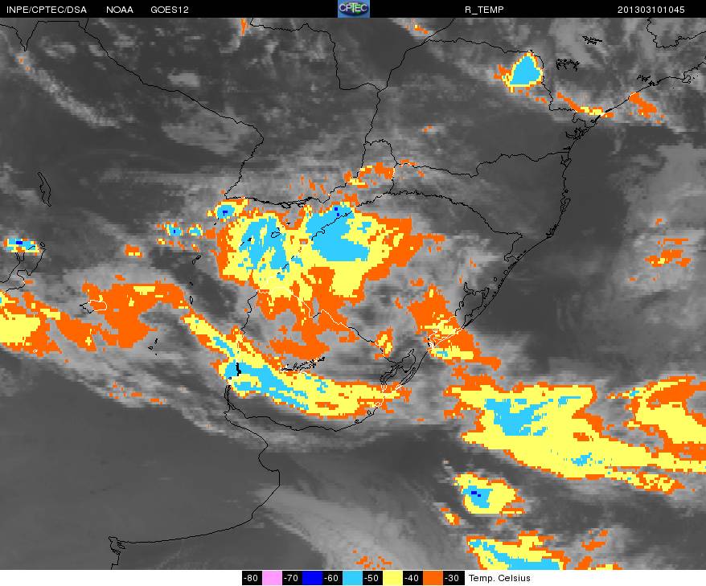Click the R_TEMP product label
706x586 pixels.
coord(484,10)
